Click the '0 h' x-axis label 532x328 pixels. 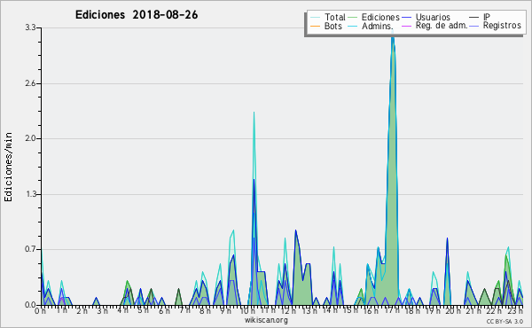pyautogui.click(x=40, y=310)
